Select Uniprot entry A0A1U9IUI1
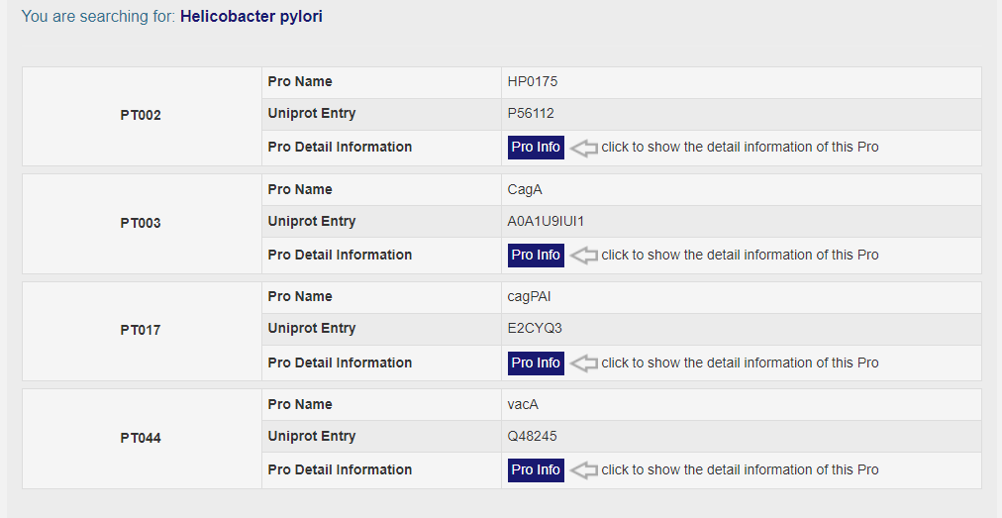 click(552, 221)
